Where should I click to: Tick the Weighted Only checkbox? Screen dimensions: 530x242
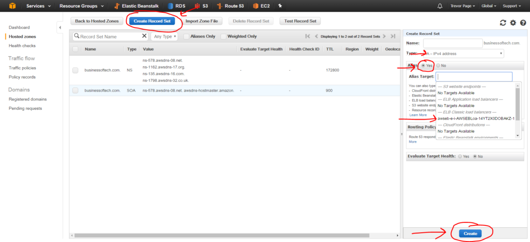(x=224, y=36)
